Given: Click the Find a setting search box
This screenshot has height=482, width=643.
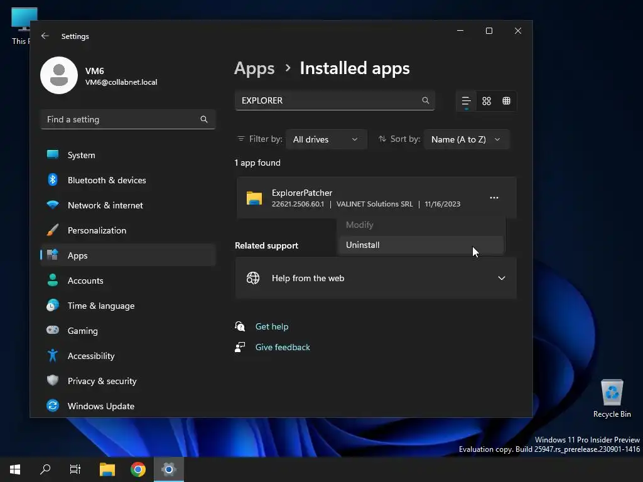Looking at the screenshot, I should pyautogui.click(x=128, y=119).
